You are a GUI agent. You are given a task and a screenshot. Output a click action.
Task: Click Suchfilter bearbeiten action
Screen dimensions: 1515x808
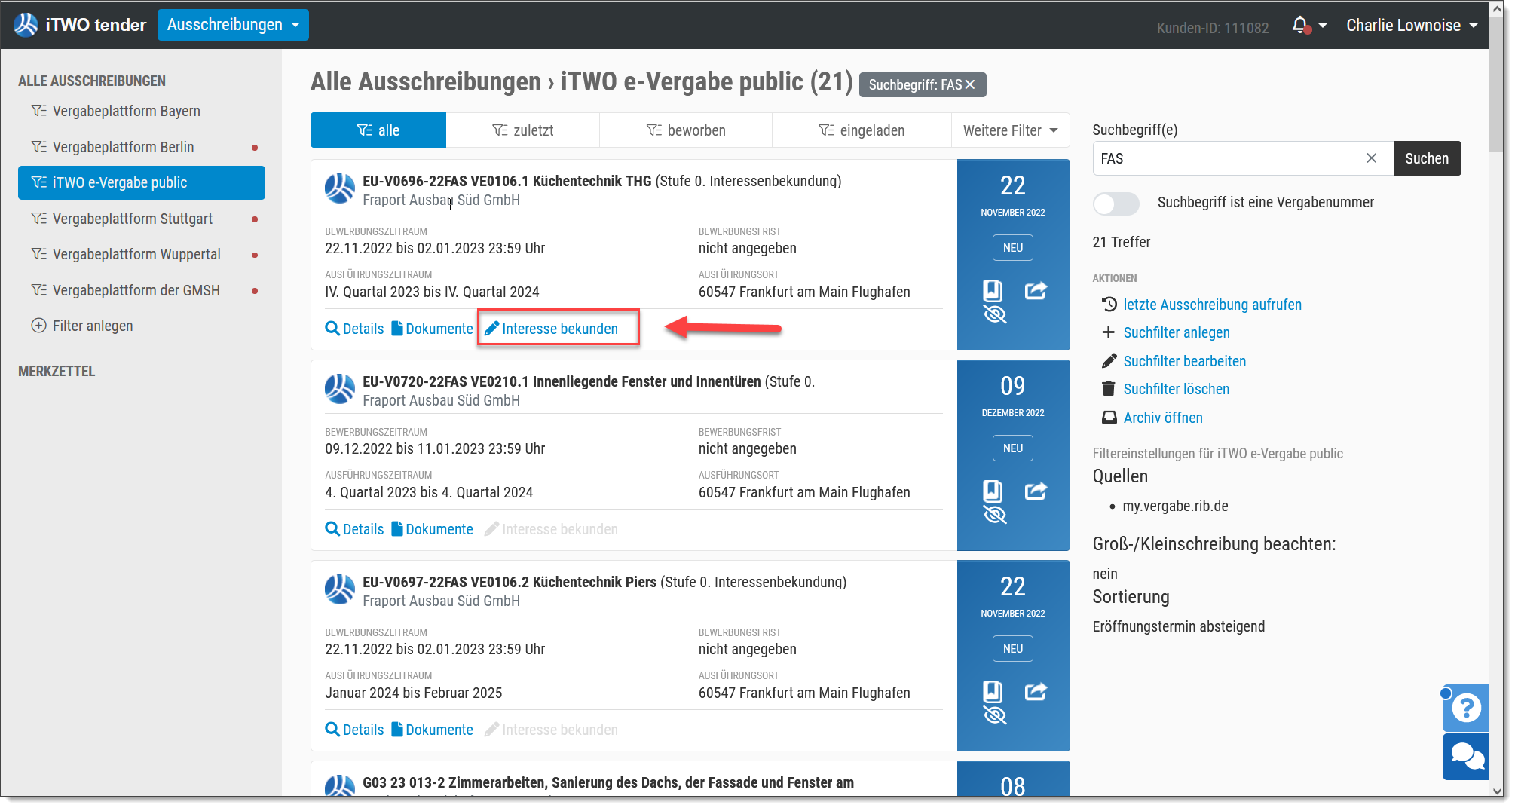pyautogui.click(x=1184, y=361)
